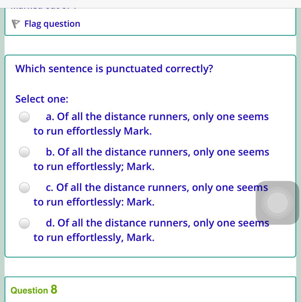Click the large green number 8

tap(54, 289)
